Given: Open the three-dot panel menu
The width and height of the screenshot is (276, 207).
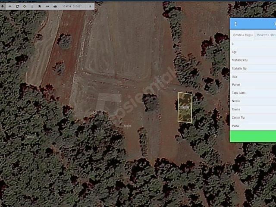Looking at the screenshot, I should point(235,24).
